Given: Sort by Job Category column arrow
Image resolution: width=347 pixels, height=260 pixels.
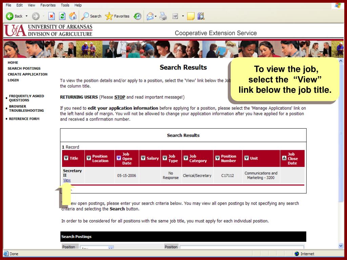Looking at the screenshot, I should coord(186,158).
